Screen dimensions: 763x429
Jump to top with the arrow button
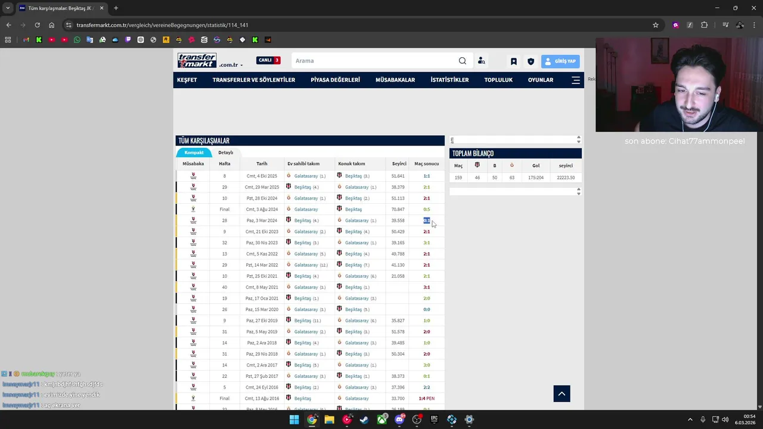tap(562, 393)
